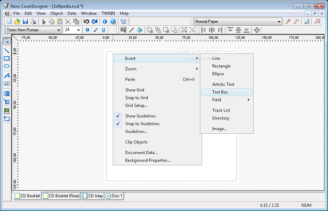This screenshot has width=328, height=211.
Task: Click the ruler origin corner box
Action: point(15,38)
